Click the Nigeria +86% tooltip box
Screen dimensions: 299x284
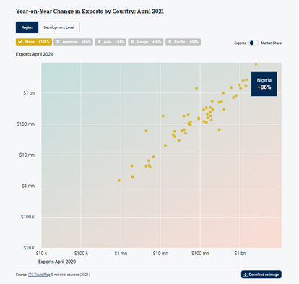coord(264,84)
